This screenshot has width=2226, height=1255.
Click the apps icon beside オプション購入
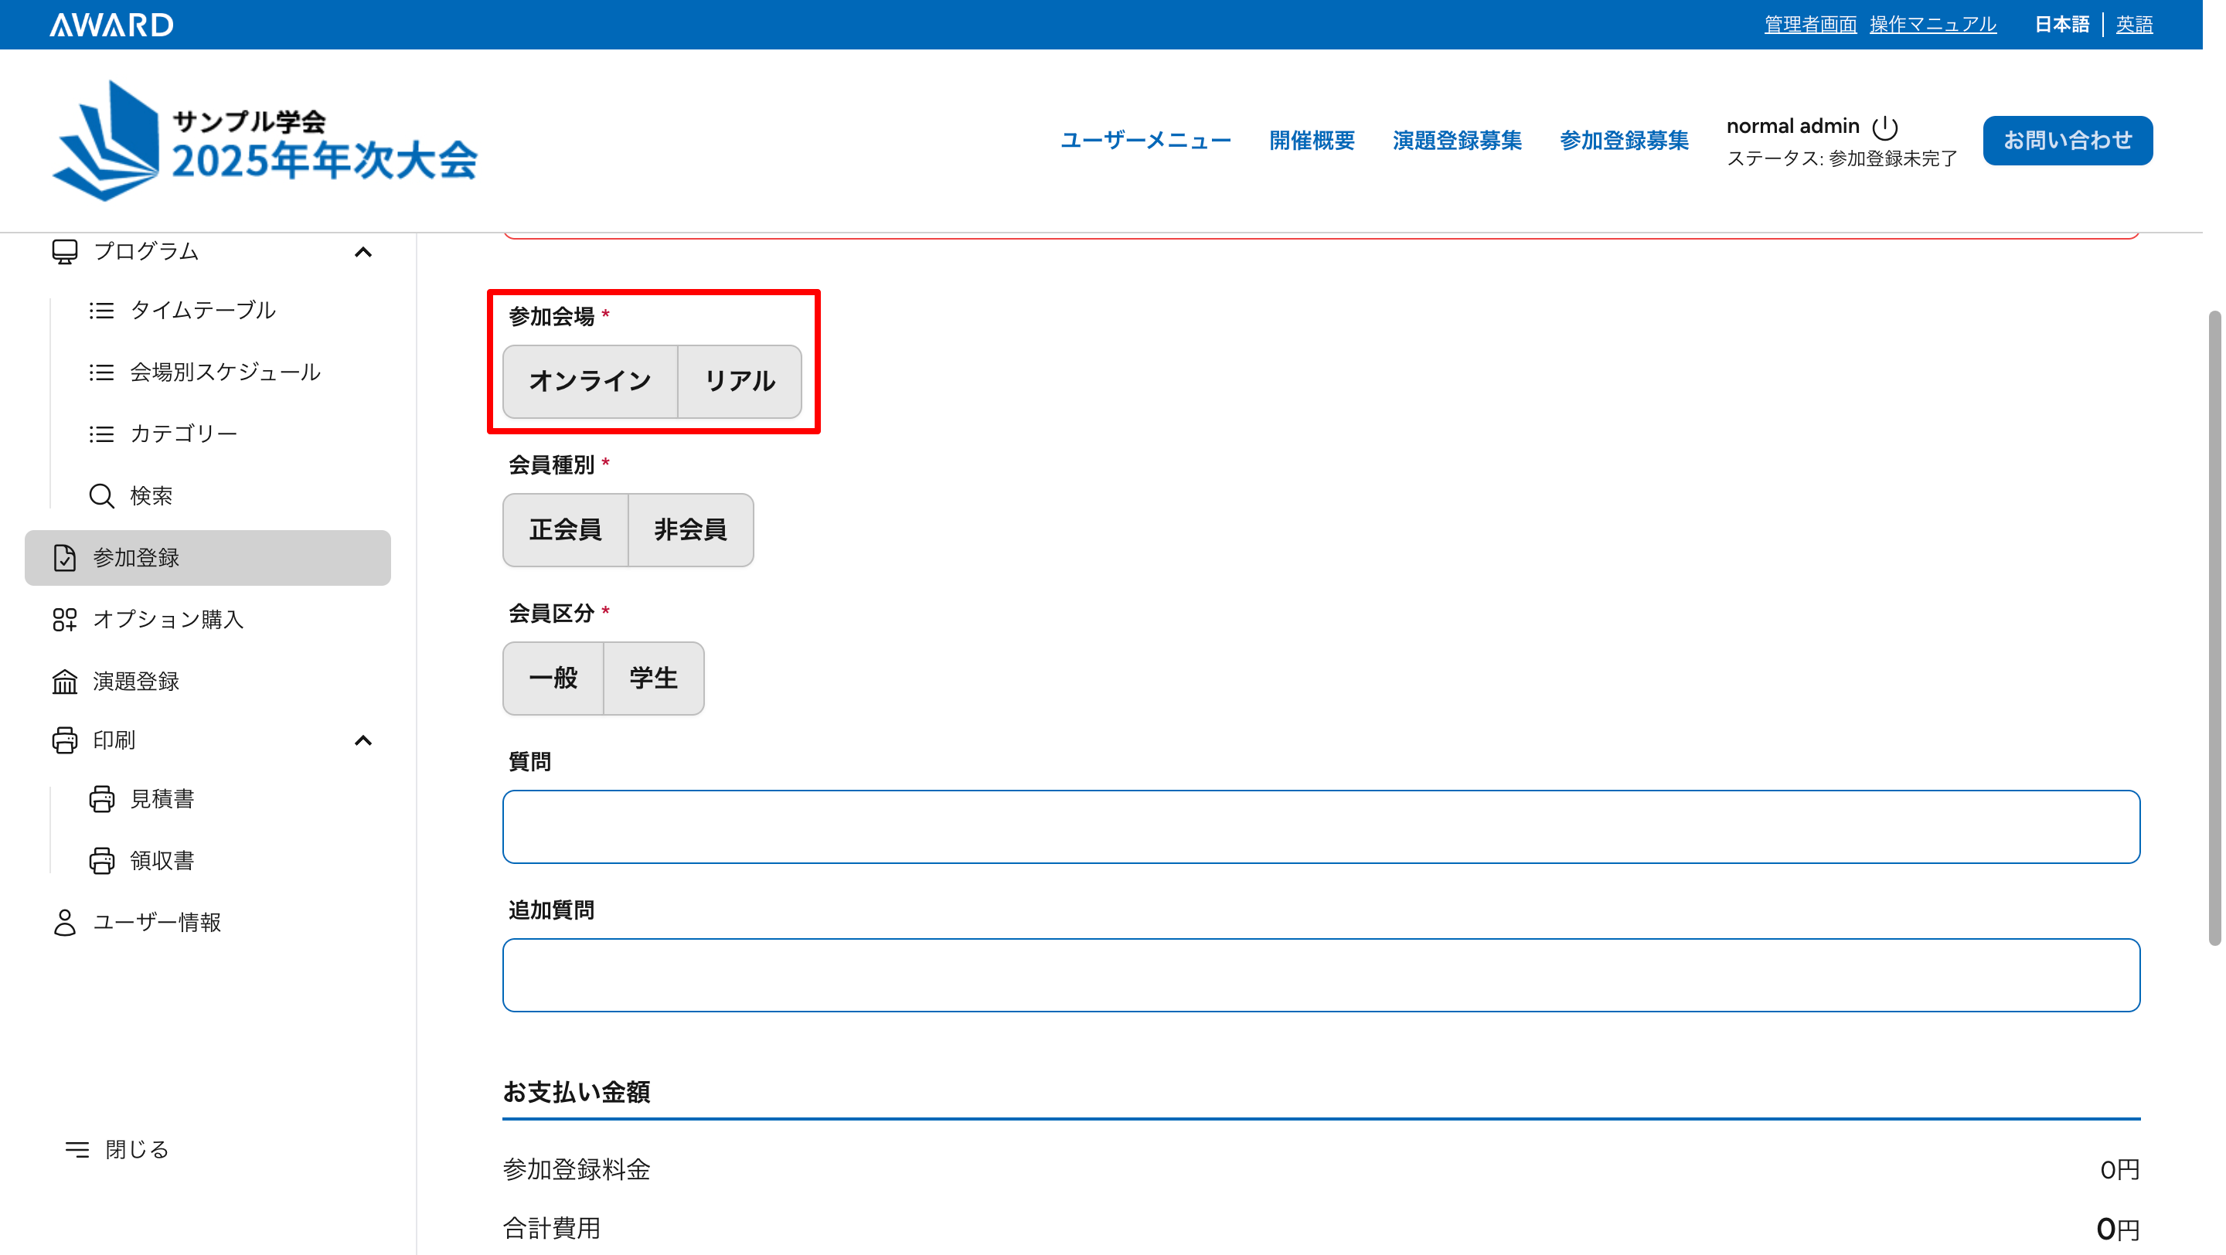[x=65, y=619]
